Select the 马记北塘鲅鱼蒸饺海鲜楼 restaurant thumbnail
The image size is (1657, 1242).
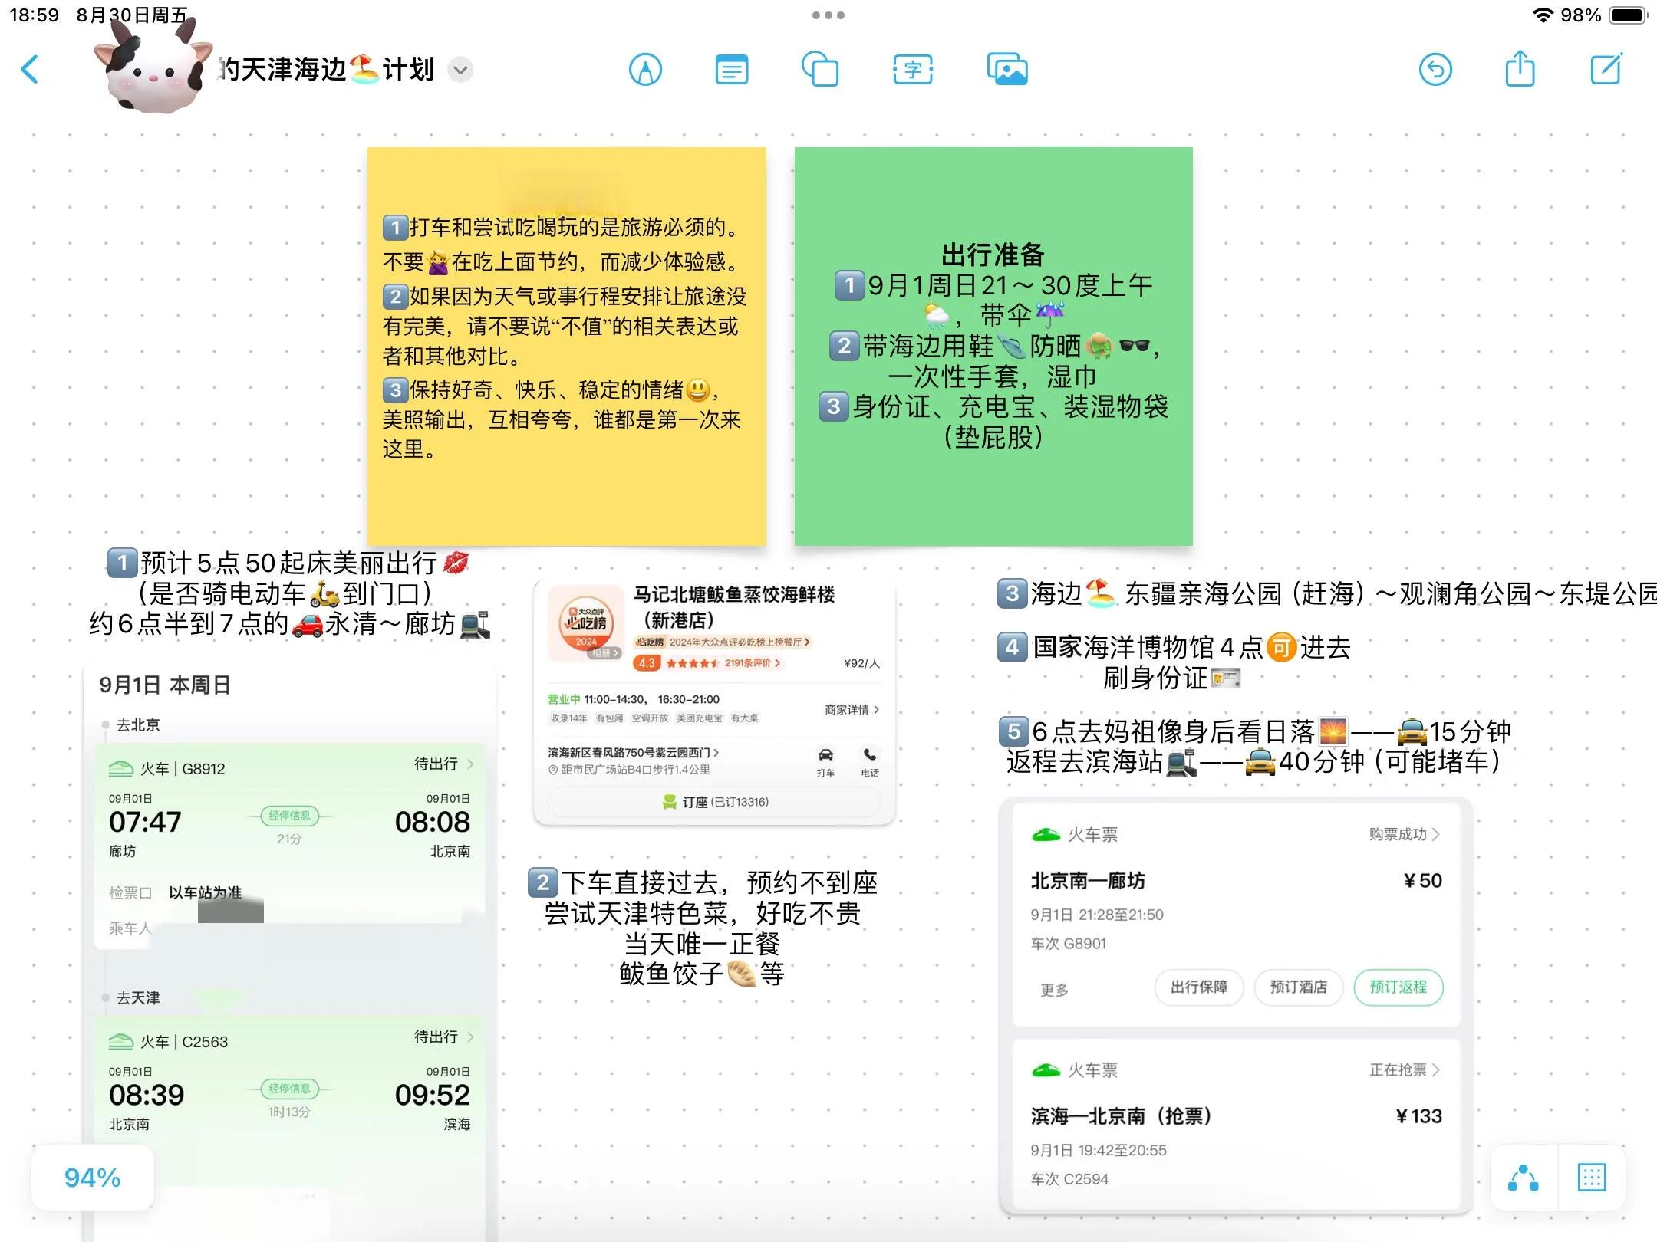pyautogui.click(x=586, y=623)
